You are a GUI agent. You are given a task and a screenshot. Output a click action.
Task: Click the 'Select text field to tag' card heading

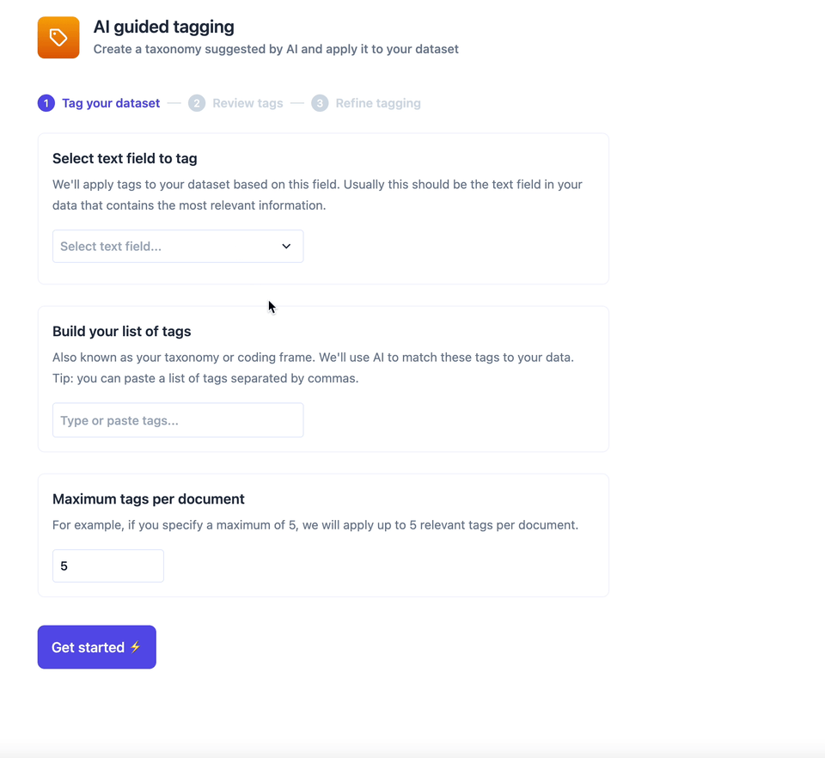pos(124,158)
